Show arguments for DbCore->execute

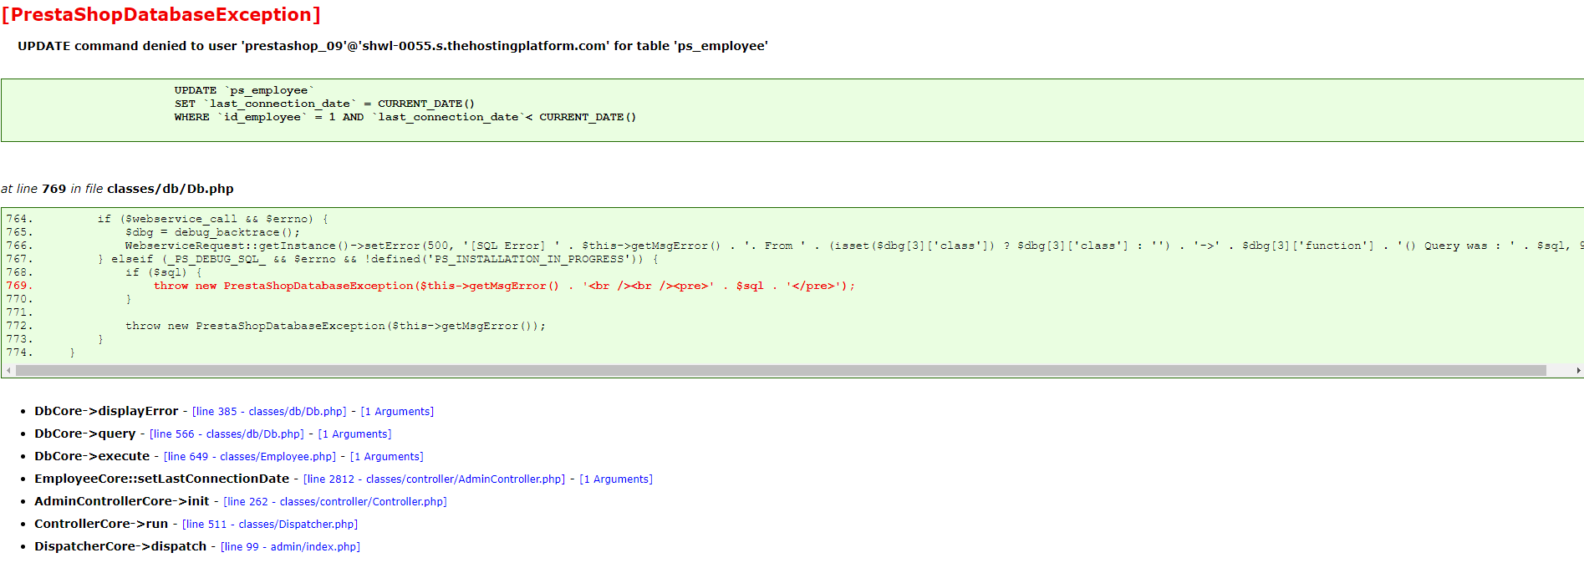(386, 457)
